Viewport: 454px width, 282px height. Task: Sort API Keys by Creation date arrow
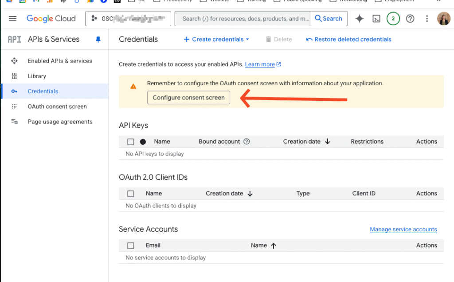328,141
